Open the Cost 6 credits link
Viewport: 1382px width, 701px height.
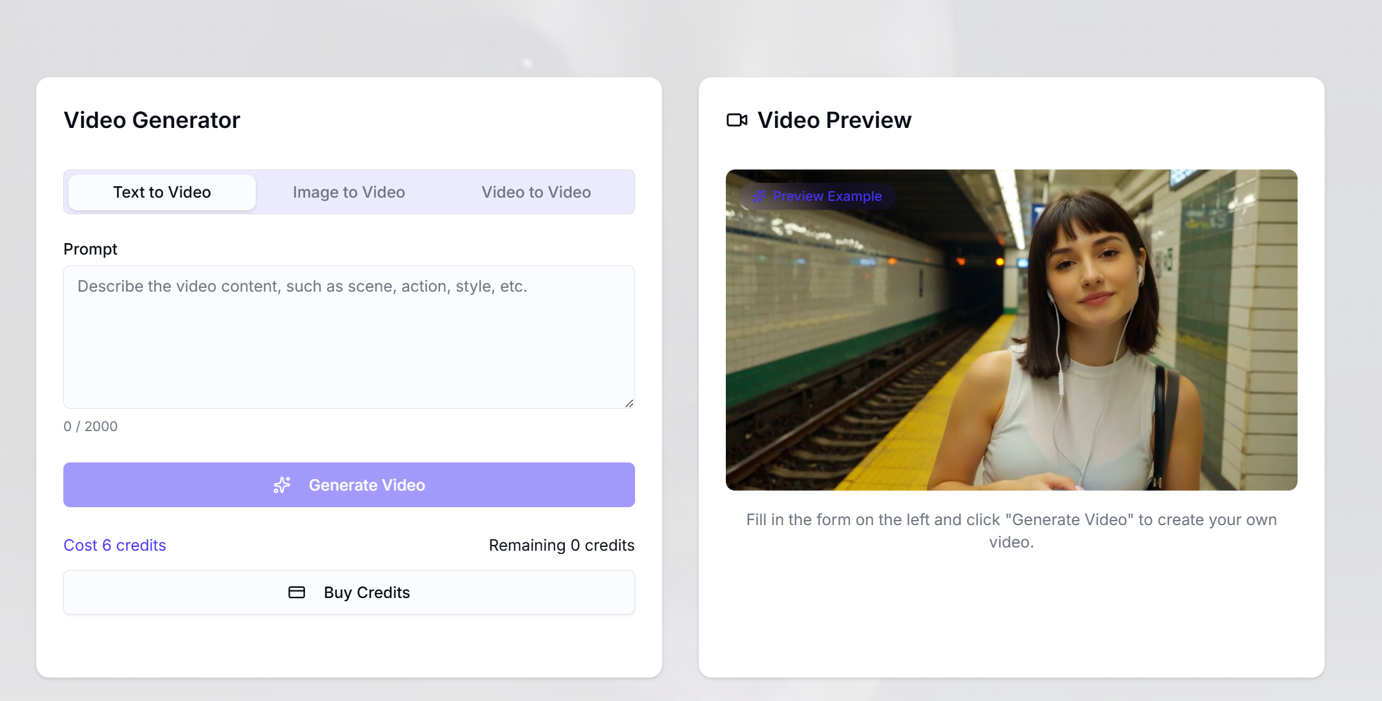(x=114, y=545)
